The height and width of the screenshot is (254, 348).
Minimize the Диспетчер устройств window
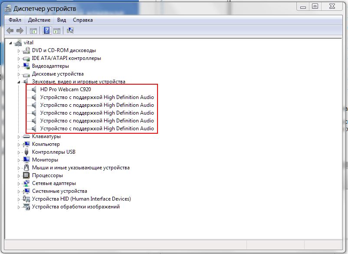(x=303, y=7)
